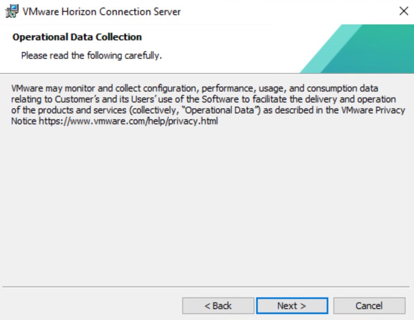Open the vmware.com privacy.html URL
The width and height of the screenshot is (414, 320).
click(x=128, y=122)
